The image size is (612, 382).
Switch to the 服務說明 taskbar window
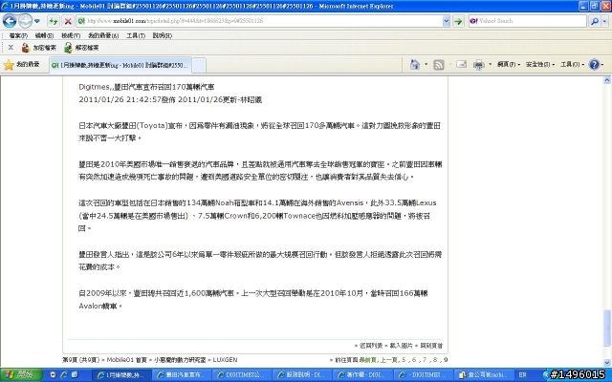[x=302, y=375]
